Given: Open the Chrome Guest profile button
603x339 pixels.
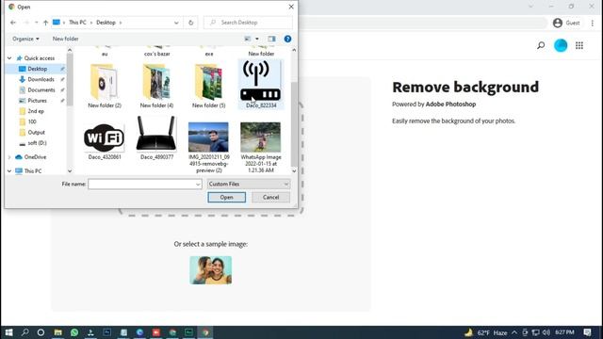Looking at the screenshot, I should tap(566, 23).
